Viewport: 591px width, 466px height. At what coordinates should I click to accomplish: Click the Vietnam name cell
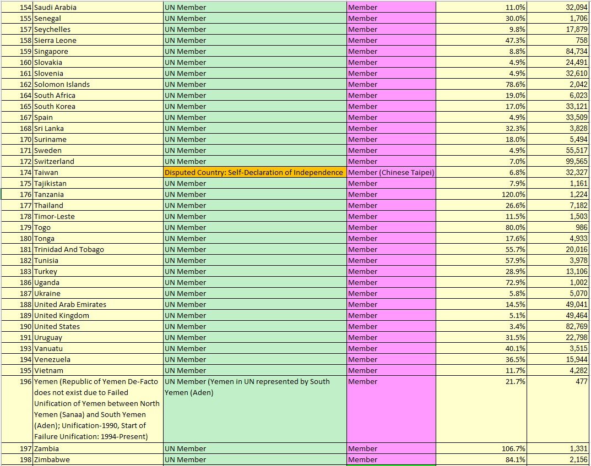[x=98, y=370]
